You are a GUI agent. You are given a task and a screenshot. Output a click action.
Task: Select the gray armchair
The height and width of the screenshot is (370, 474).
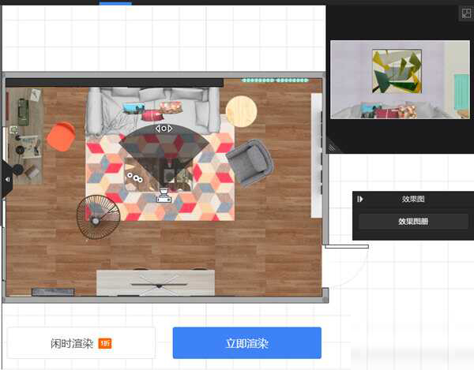[249, 161]
